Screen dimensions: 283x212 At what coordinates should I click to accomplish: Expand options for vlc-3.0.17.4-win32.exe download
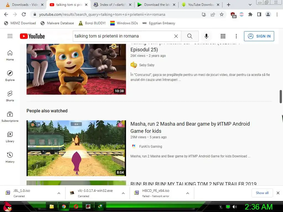pyautogui.click(x=123, y=193)
